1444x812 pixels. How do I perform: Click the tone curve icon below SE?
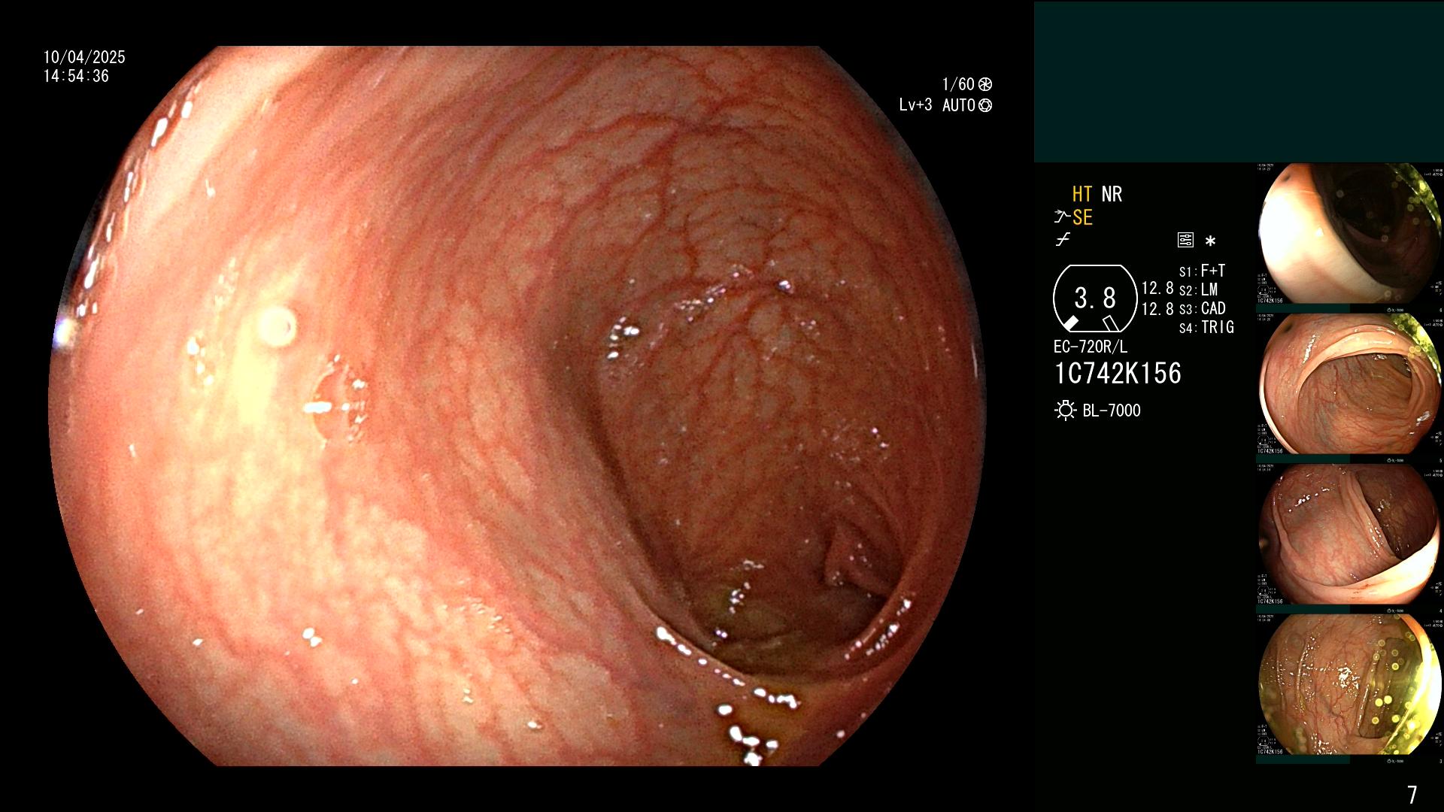point(1062,240)
